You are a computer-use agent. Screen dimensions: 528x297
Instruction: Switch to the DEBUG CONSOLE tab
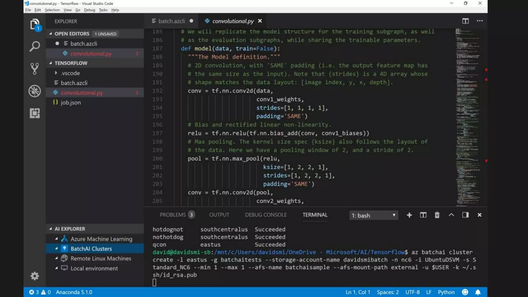[266, 215]
